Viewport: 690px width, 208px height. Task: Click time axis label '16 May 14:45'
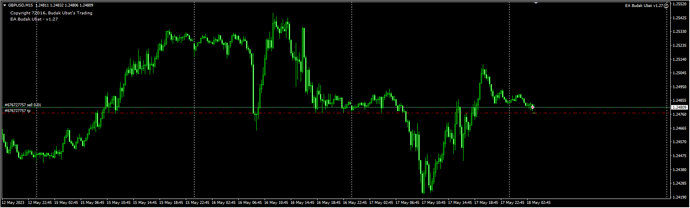[302, 203]
